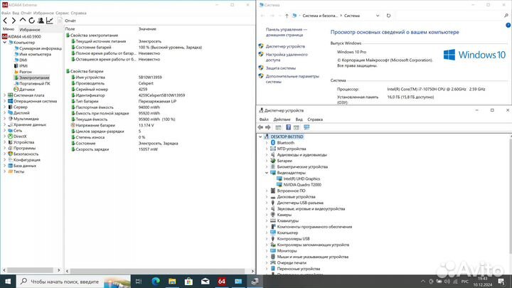Viewport: 512px width, 288px height.
Task: Click AIDA64 up-level arrow icon
Action: click(23, 21)
